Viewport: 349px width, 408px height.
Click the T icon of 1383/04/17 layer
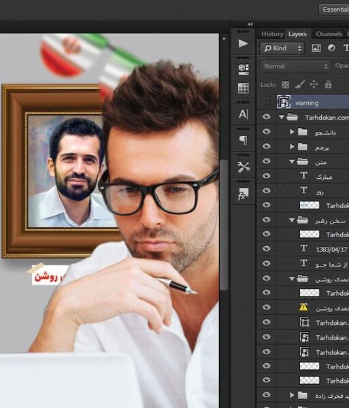pos(303,248)
